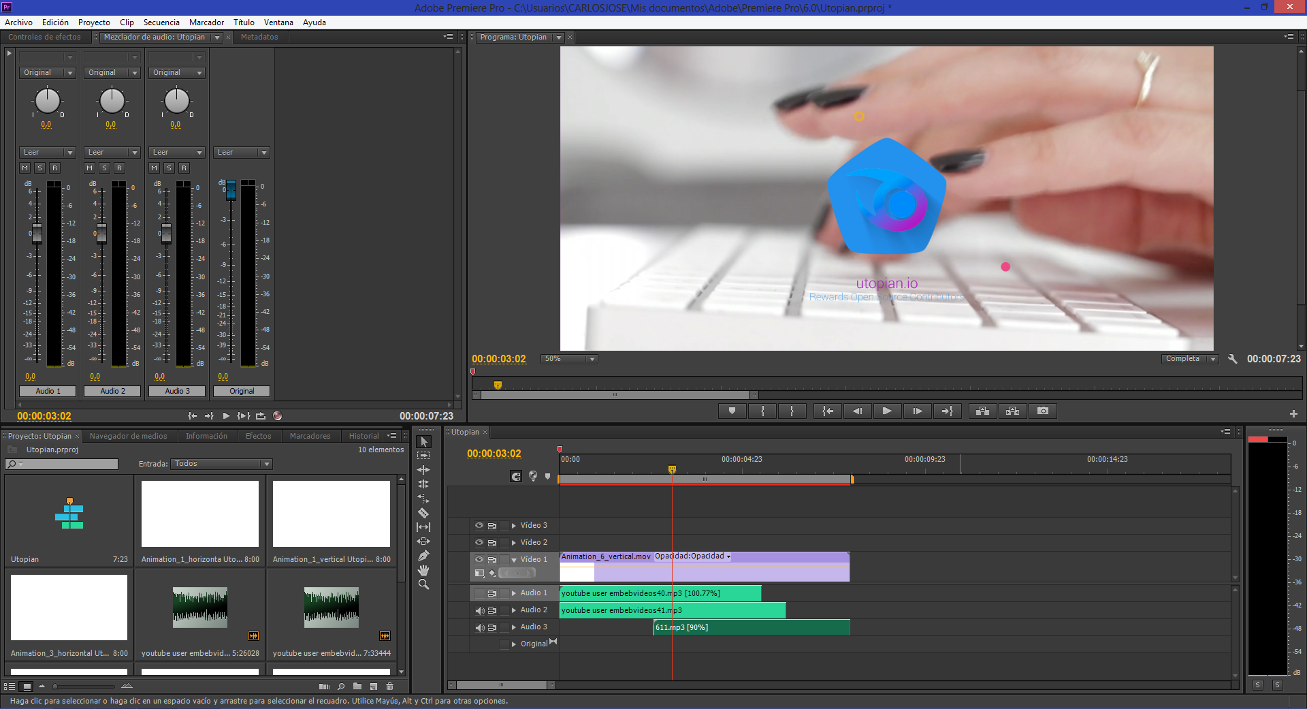
Task: Switch to the Efectos tab
Action: (258, 436)
